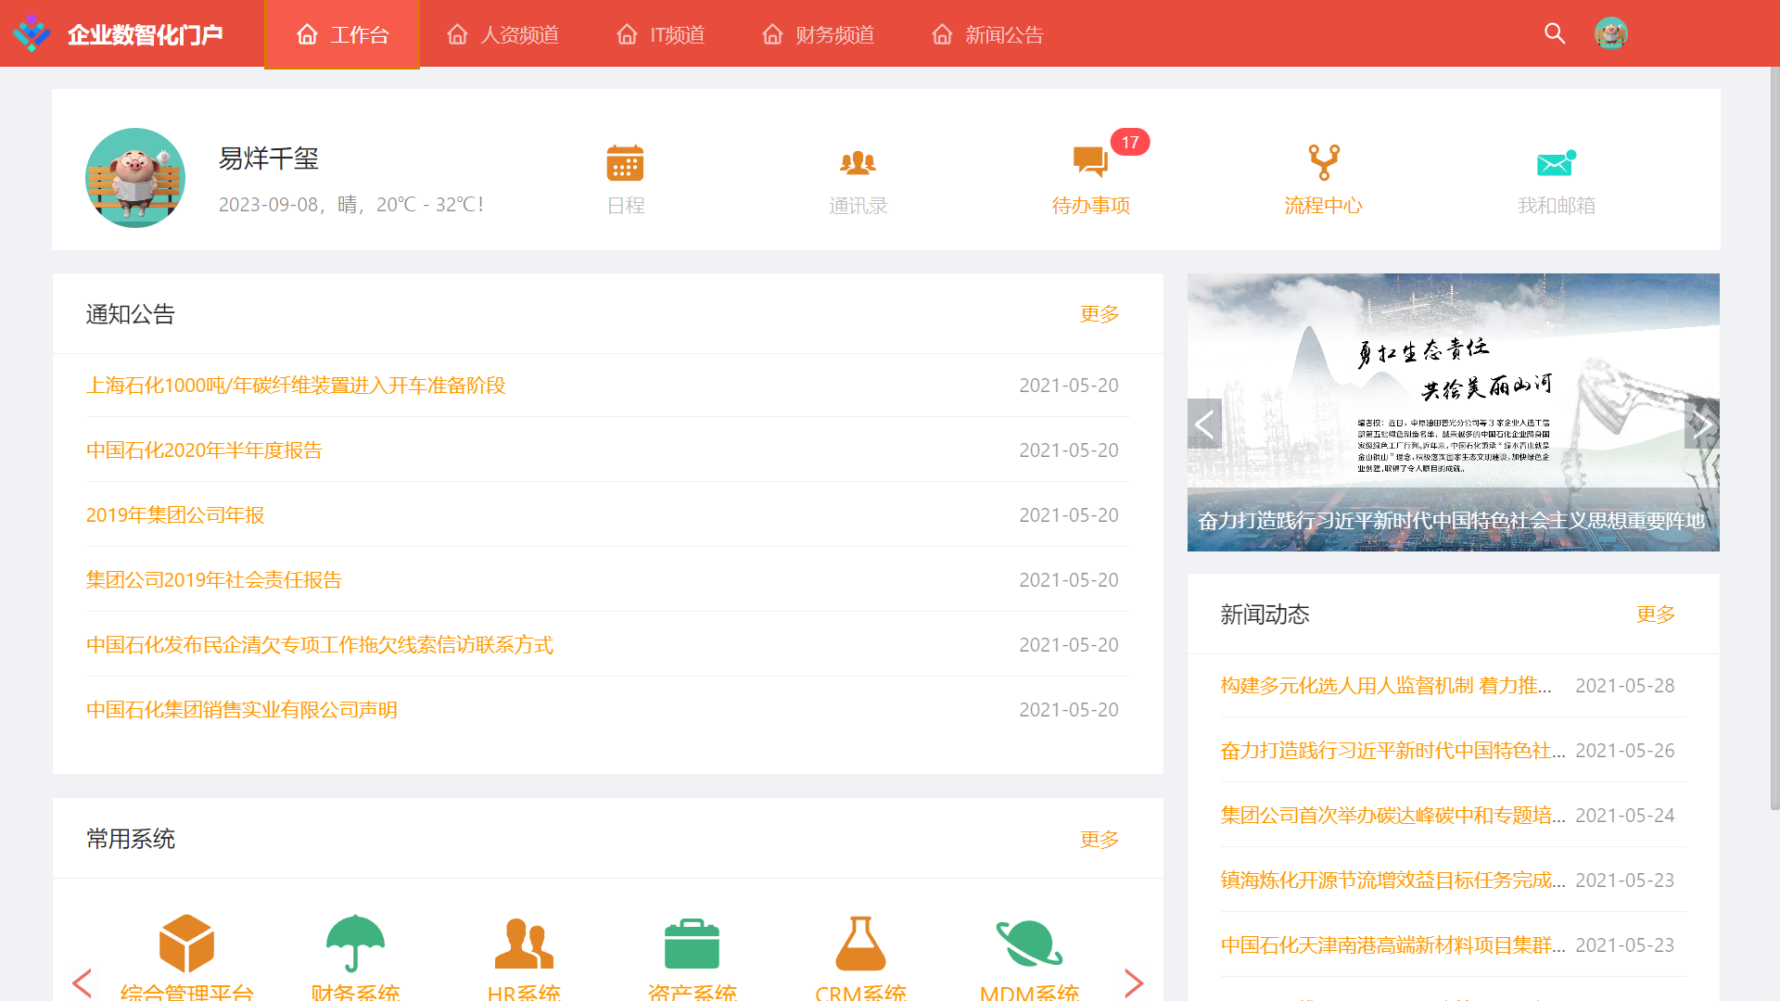
Task: Launch 综合管理平台 cube icon
Action: (x=186, y=944)
